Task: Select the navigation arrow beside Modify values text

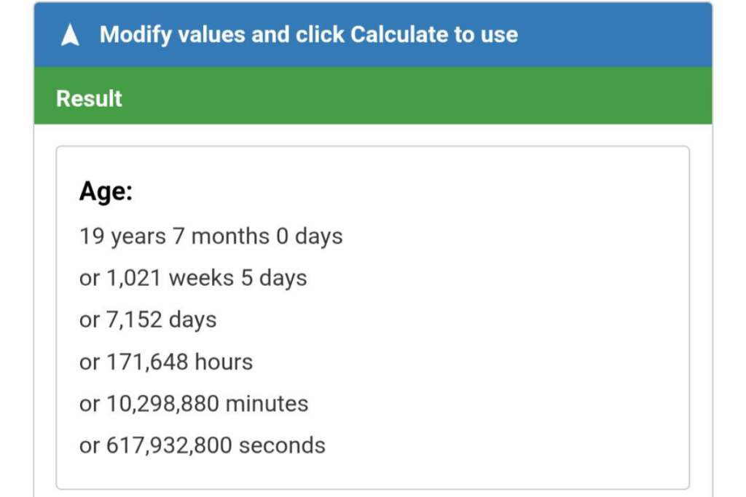Action: [x=70, y=33]
